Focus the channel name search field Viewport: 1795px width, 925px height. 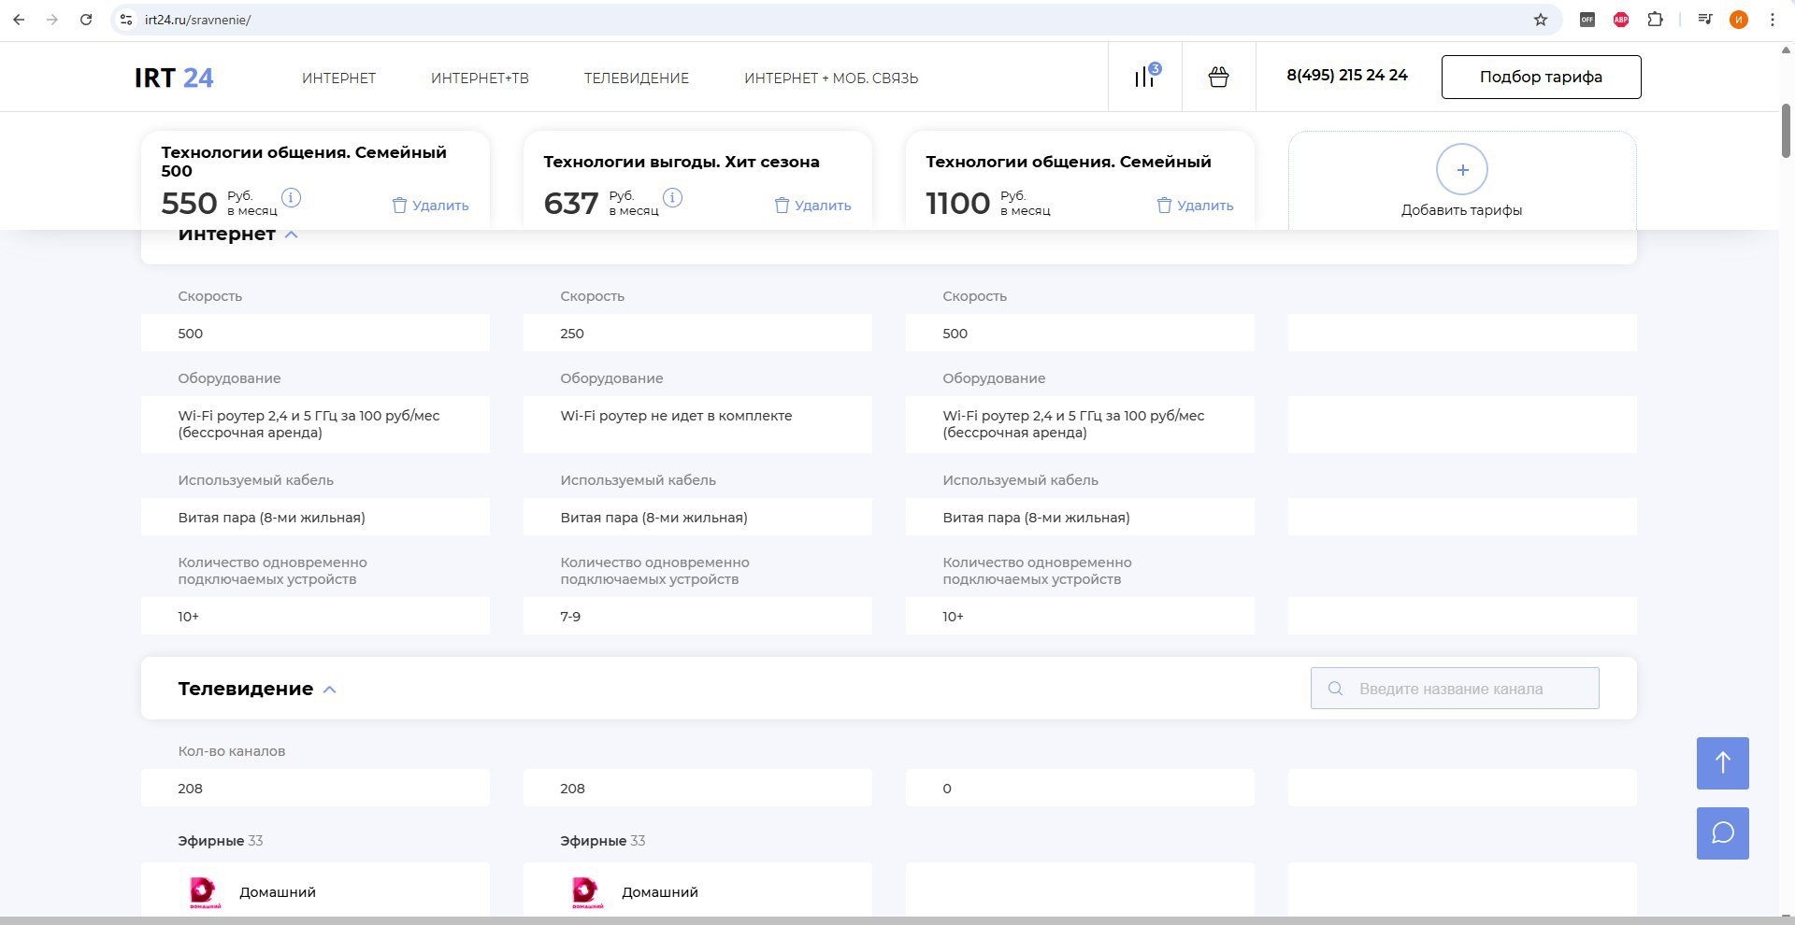pos(1455,689)
